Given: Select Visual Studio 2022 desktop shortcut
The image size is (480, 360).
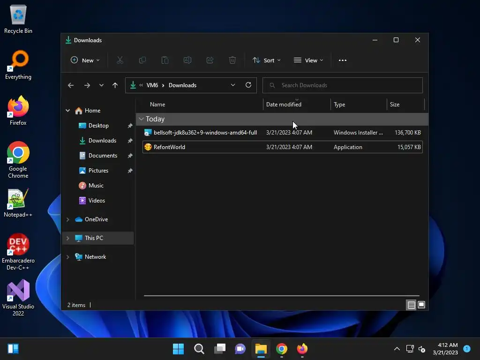Looking at the screenshot, I should (18, 298).
